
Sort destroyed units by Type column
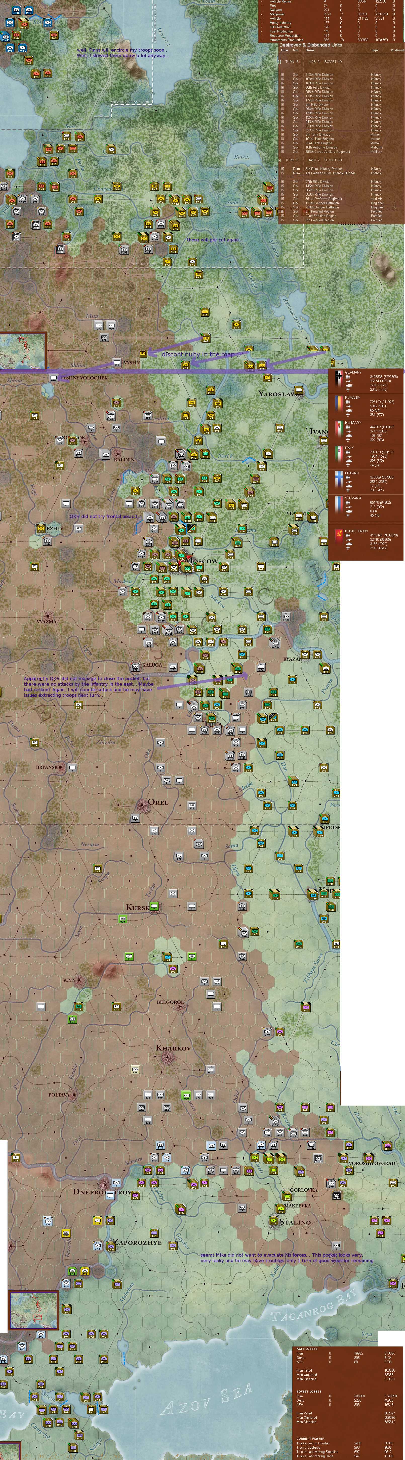pyautogui.click(x=375, y=50)
